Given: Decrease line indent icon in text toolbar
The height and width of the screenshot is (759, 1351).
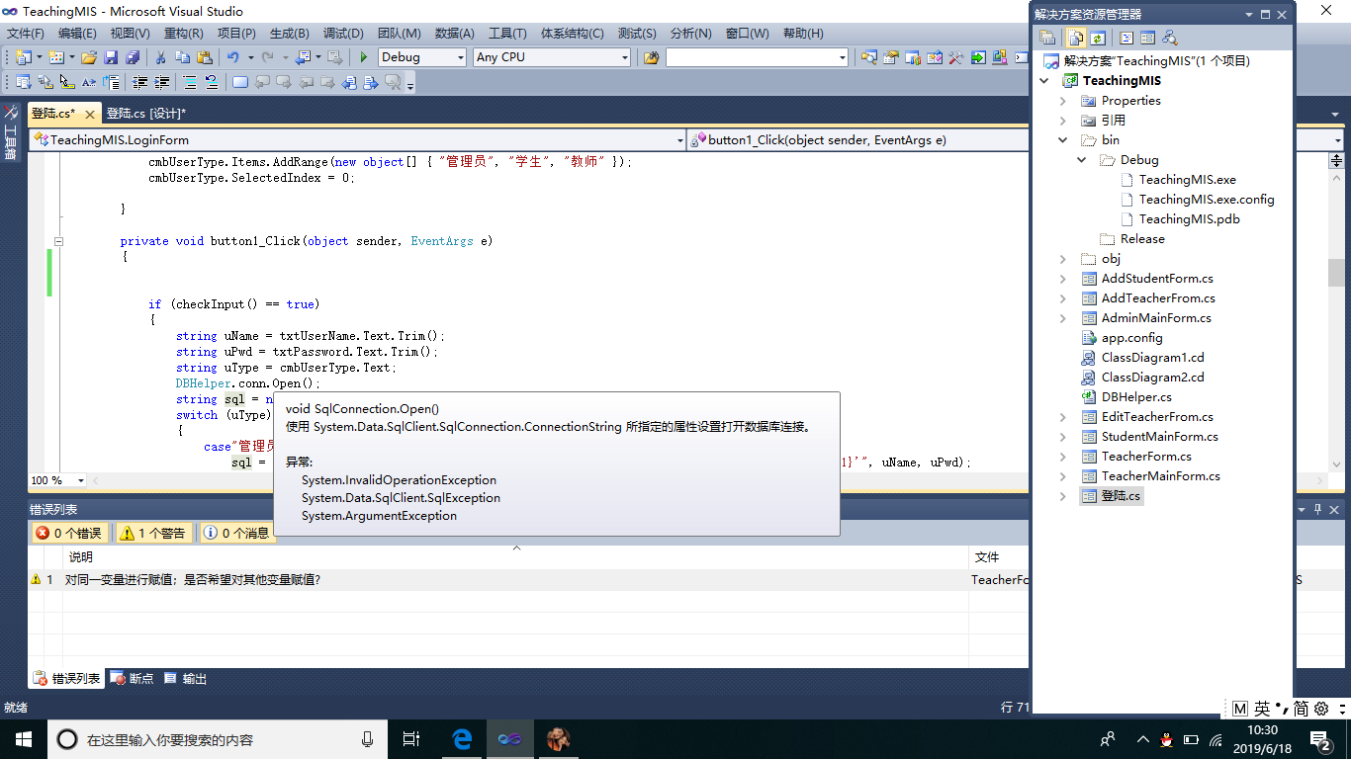Looking at the screenshot, I should tap(140, 82).
